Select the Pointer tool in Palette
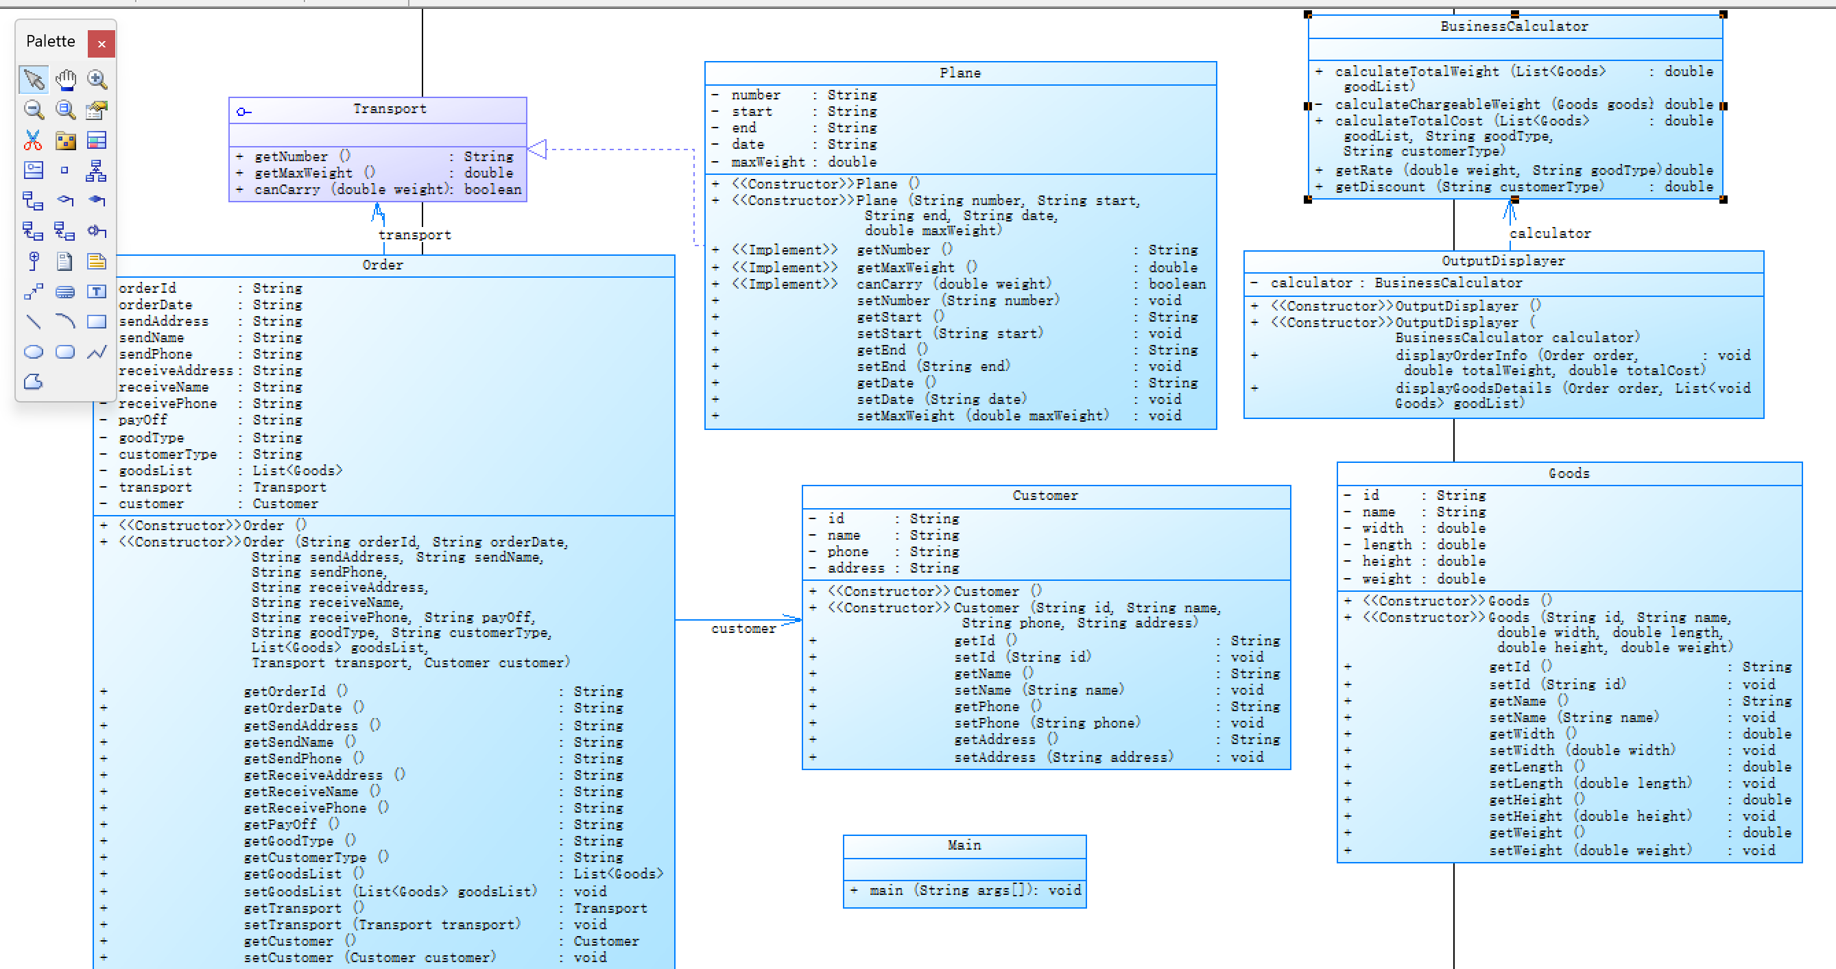The image size is (1836, 969). 34,79
